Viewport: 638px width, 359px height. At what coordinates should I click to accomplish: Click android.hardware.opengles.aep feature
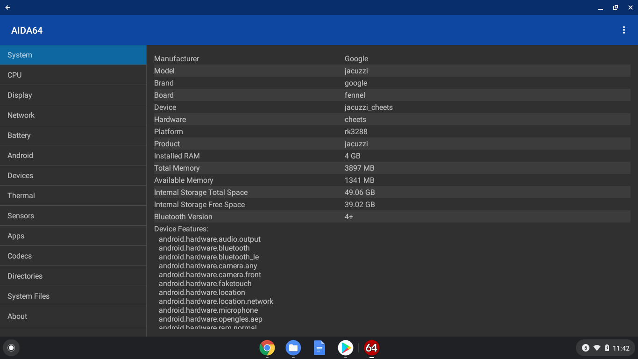[x=211, y=319]
